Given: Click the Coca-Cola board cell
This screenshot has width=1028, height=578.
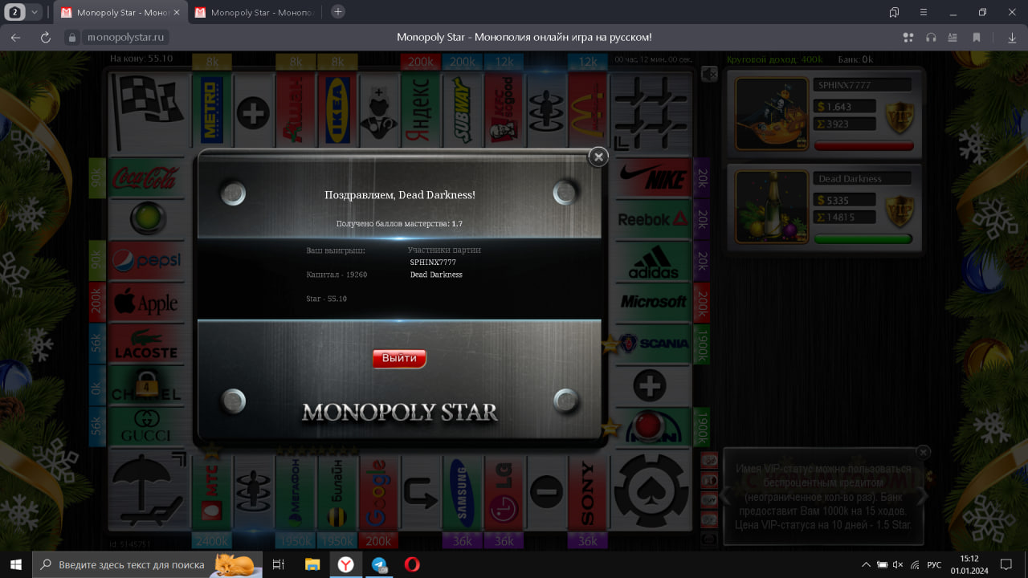Looking at the screenshot, I should [145, 178].
